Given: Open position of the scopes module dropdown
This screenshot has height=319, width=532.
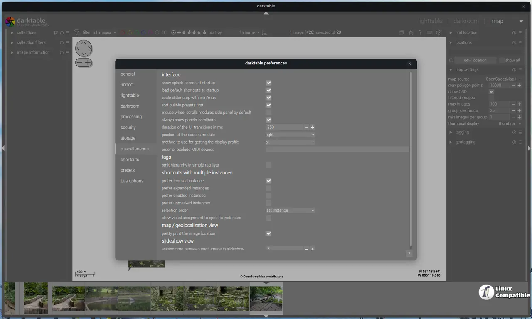Looking at the screenshot, I should (x=290, y=135).
